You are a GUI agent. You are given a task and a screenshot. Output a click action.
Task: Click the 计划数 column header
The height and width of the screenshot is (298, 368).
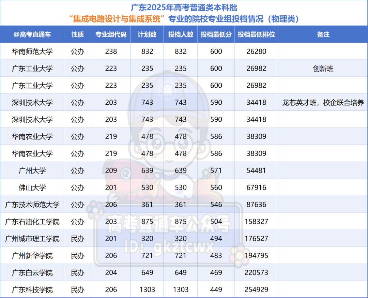coord(147,34)
